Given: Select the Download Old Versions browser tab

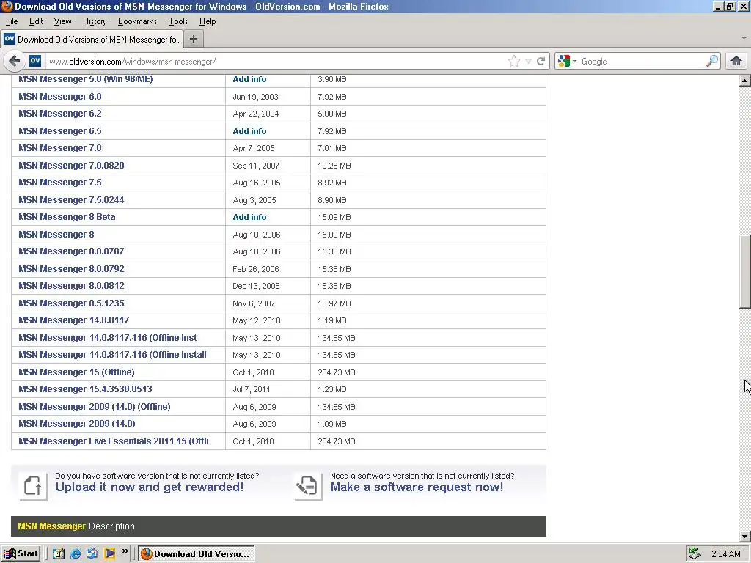Looking at the screenshot, I should pyautogui.click(x=92, y=40).
